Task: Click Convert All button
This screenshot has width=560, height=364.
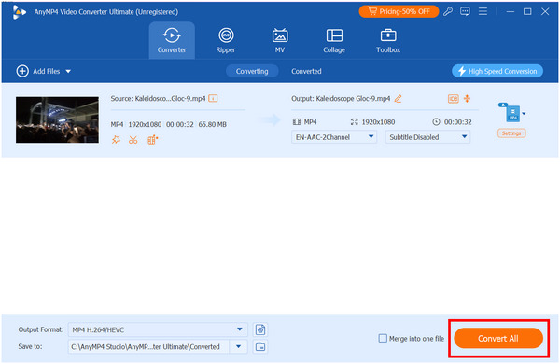Action: (498, 338)
